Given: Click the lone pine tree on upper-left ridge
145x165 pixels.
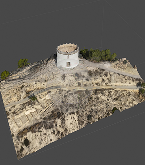Looking at the screenshot, I should click(x=23, y=63).
